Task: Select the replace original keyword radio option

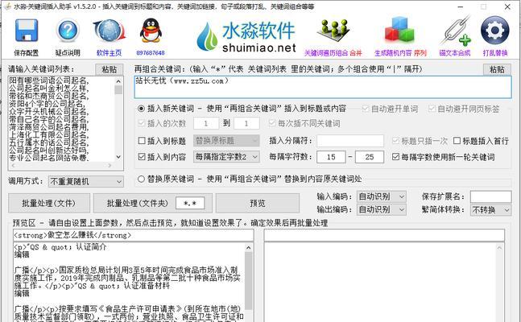Action: [x=141, y=179]
